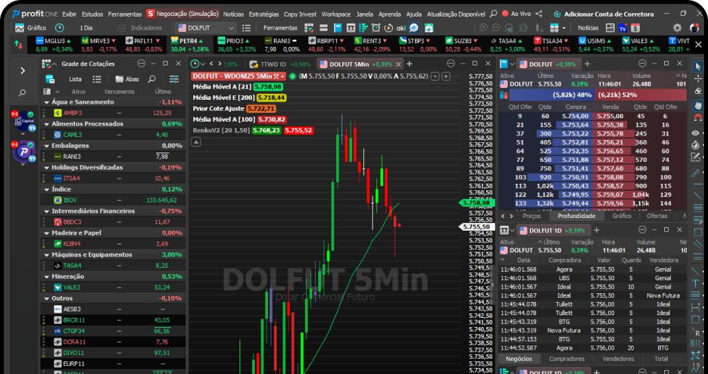Image resolution: width=708 pixels, height=374 pixels.
Task: Select the hand pan tool
Action: point(698,106)
